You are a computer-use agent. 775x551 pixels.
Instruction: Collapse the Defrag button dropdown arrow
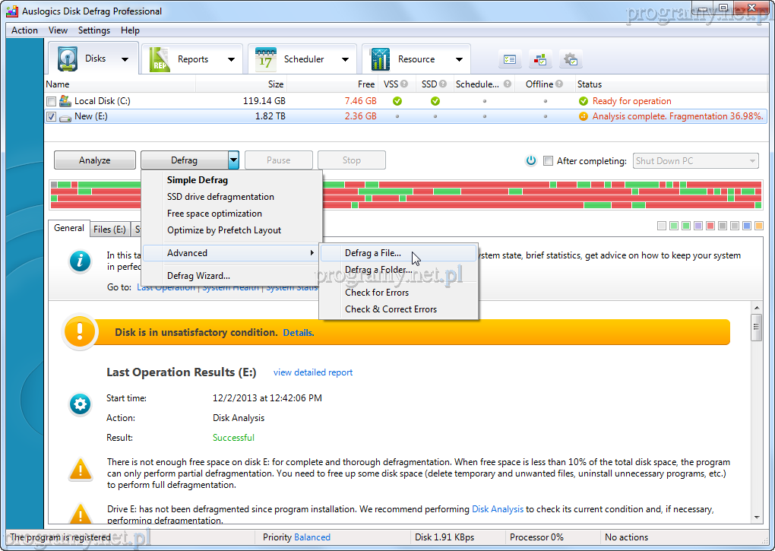233,160
